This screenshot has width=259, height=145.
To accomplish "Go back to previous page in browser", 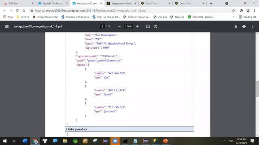I will 4,10.
